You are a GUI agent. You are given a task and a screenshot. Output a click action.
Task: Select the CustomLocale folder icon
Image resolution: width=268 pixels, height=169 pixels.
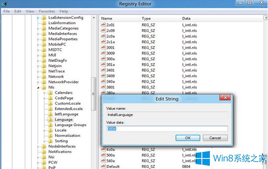pyautogui.click(x=50, y=103)
